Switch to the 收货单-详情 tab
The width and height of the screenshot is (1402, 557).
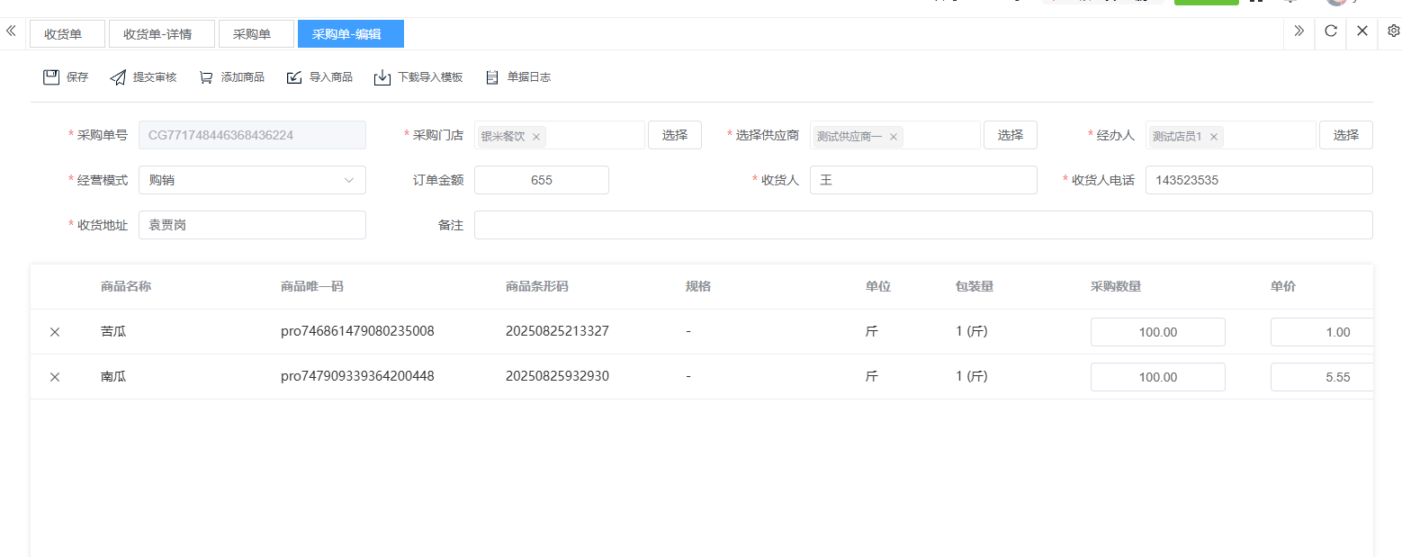(162, 34)
